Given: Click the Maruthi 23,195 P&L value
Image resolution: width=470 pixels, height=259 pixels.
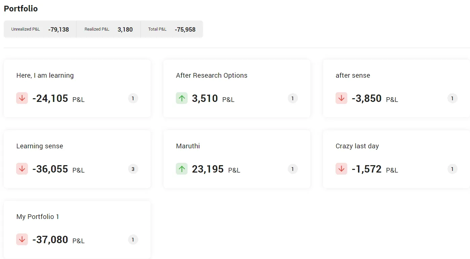Looking at the screenshot, I should (208, 169).
